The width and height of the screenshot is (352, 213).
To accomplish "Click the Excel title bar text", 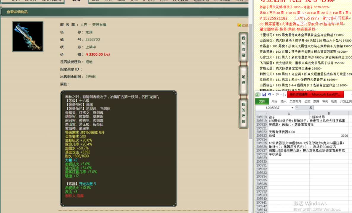I will click(315, 94).
